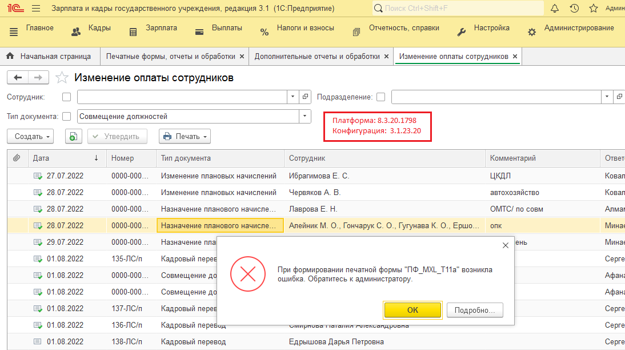Expand the Подразделение dropdown arrow
625x350 pixels.
(607, 97)
